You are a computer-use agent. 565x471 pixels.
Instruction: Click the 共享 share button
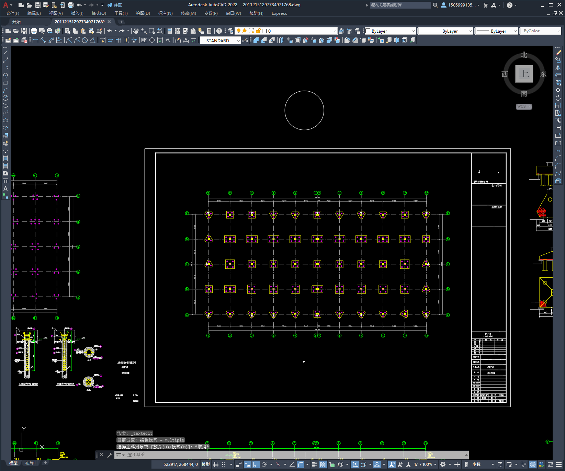pos(115,5)
